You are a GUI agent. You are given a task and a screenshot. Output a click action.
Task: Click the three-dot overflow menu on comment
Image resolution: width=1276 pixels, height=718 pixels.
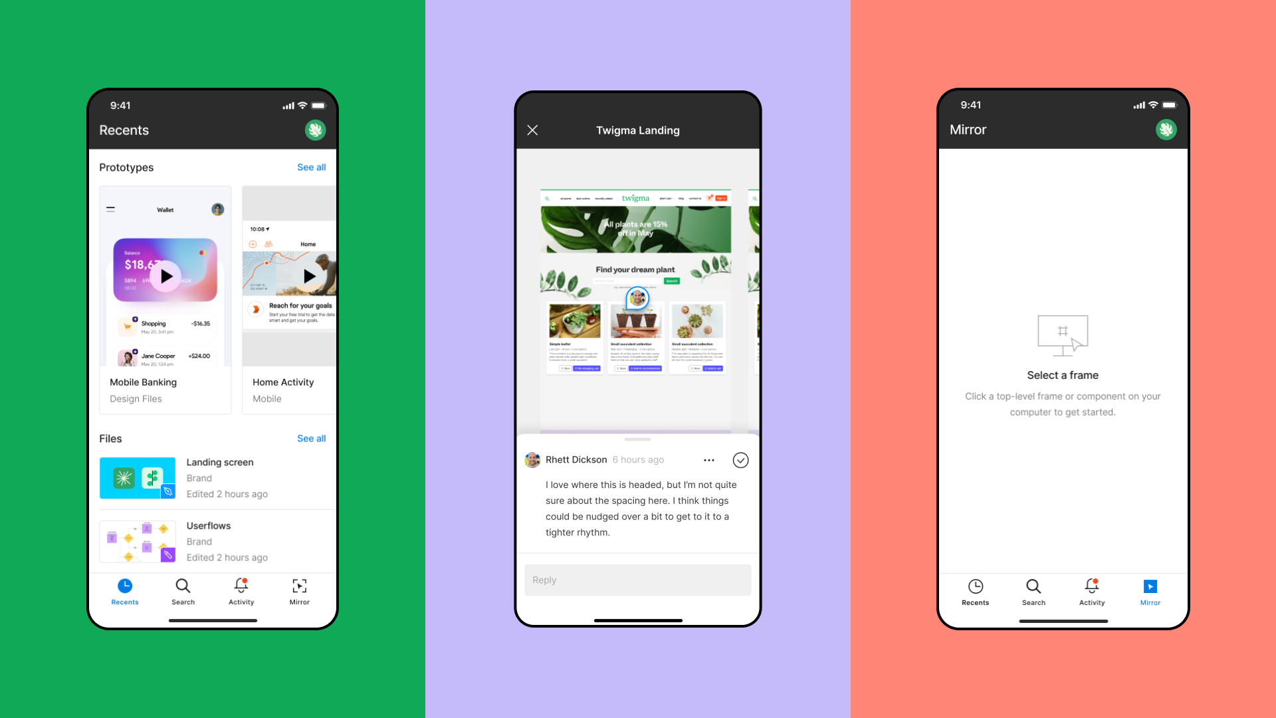tap(710, 460)
